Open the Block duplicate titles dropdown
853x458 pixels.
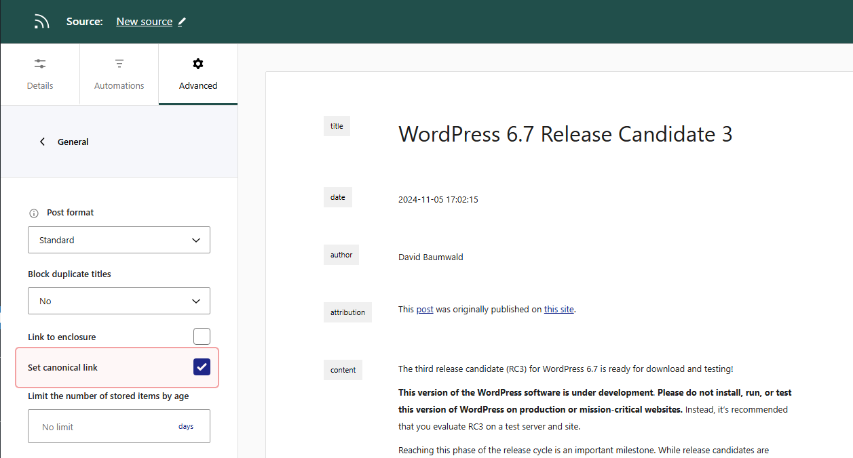pos(119,301)
